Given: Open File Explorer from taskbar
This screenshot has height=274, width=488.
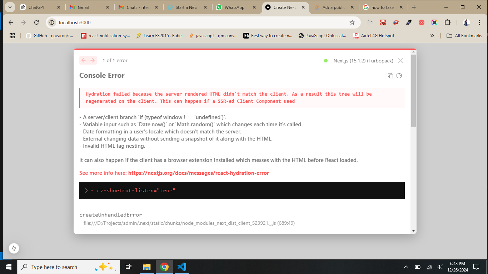Looking at the screenshot, I should coord(147,267).
